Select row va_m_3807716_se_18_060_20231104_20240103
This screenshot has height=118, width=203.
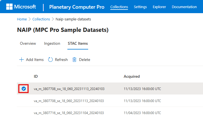pos(69,113)
